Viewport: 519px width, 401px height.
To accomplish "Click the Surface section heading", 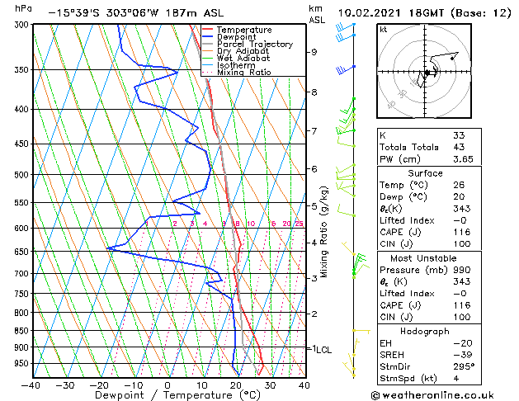I will coord(425,173).
